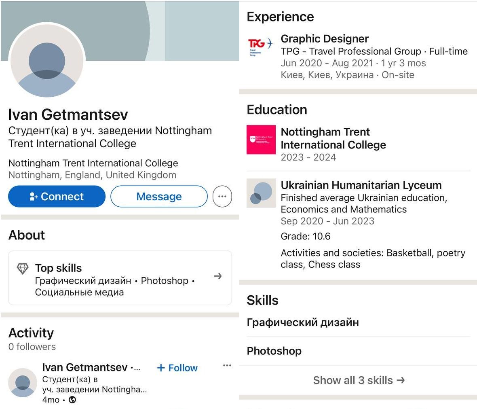Open Ukrainian Humanitarian Lyceum education entry
Screen dimensions: 477x409
[361, 185]
